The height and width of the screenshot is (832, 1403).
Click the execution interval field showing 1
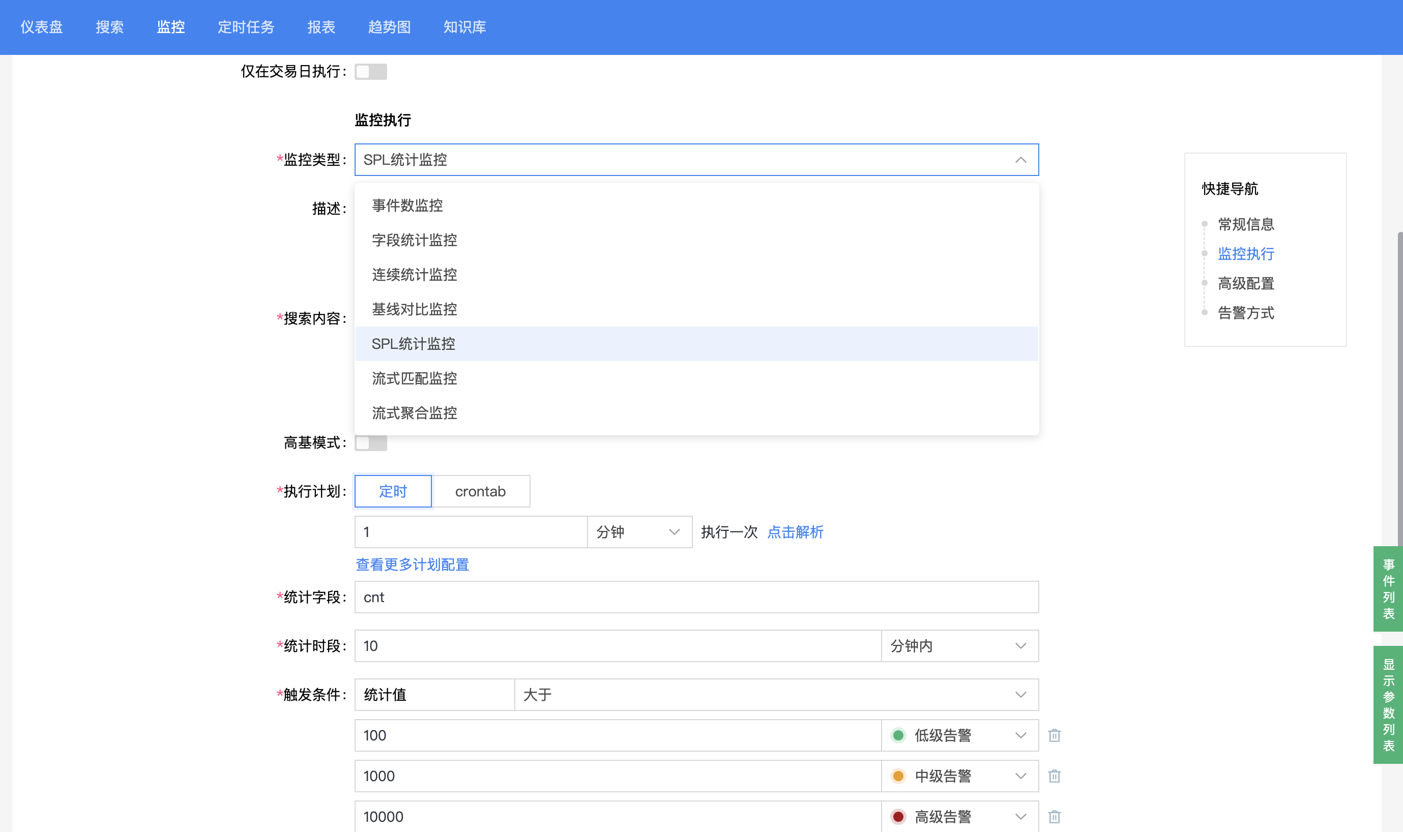(x=471, y=532)
